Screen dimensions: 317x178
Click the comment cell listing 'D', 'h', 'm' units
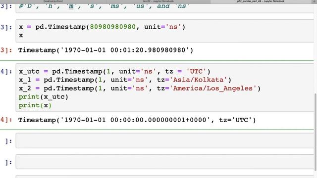point(165,8)
